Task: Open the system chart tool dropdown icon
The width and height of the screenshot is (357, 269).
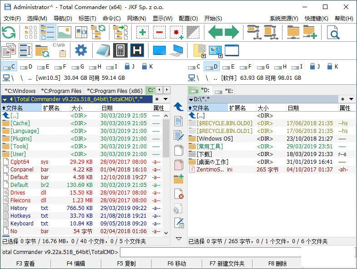Action: (216, 51)
